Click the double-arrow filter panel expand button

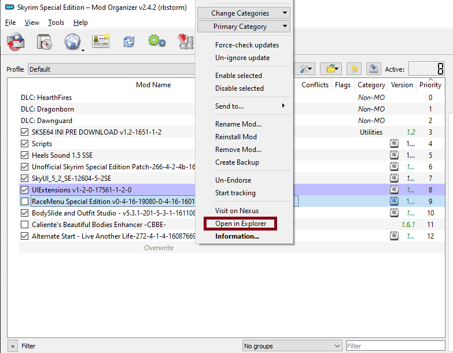coord(12,346)
